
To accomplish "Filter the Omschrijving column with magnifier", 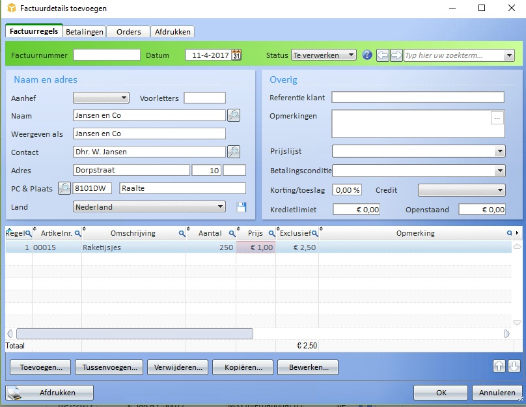I will [182, 233].
